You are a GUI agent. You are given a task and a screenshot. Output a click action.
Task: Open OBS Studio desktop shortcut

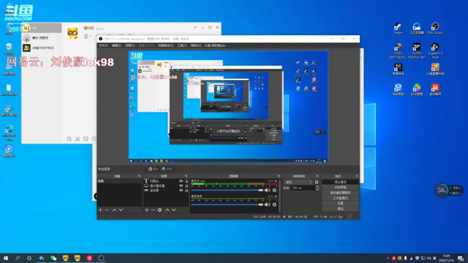point(435,29)
